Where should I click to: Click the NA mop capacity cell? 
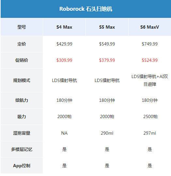click(64, 133)
